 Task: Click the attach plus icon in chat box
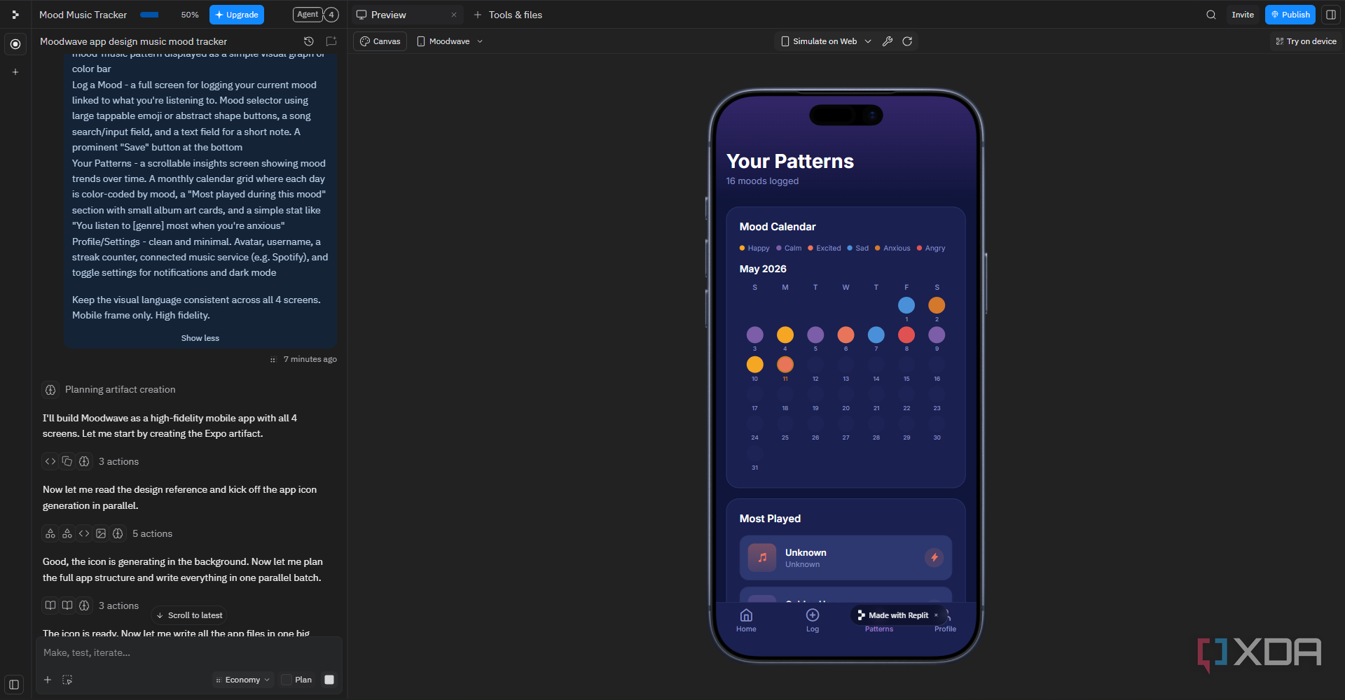48,680
